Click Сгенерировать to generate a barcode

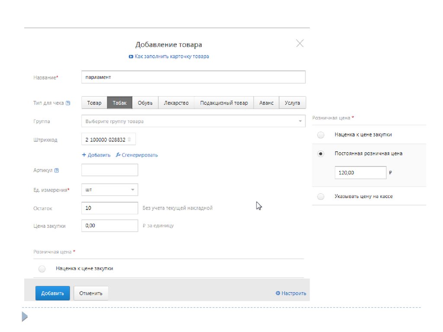click(137, 155)
